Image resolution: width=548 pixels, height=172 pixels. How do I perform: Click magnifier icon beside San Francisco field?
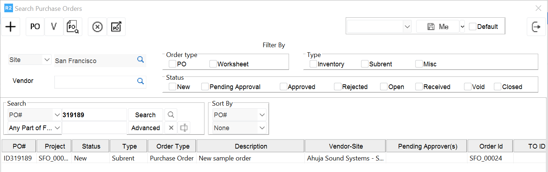click(x=141, y=60)
